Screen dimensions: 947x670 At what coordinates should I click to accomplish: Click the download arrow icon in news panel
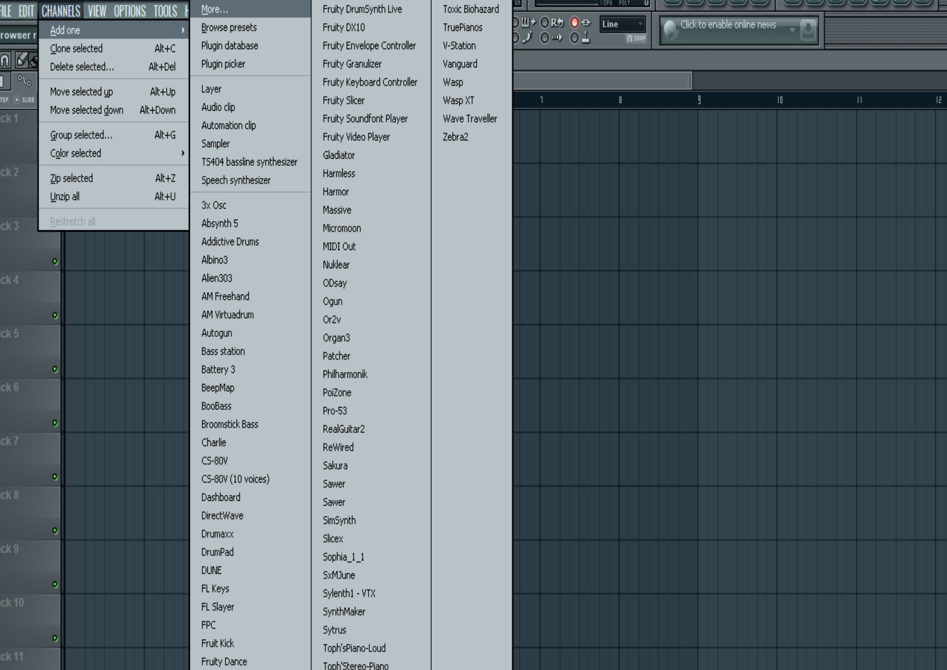[x=808, y=30]
